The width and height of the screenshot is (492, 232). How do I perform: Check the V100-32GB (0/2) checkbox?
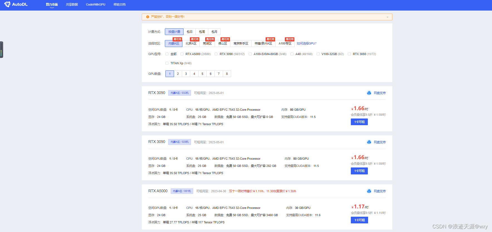click(318, 54)
